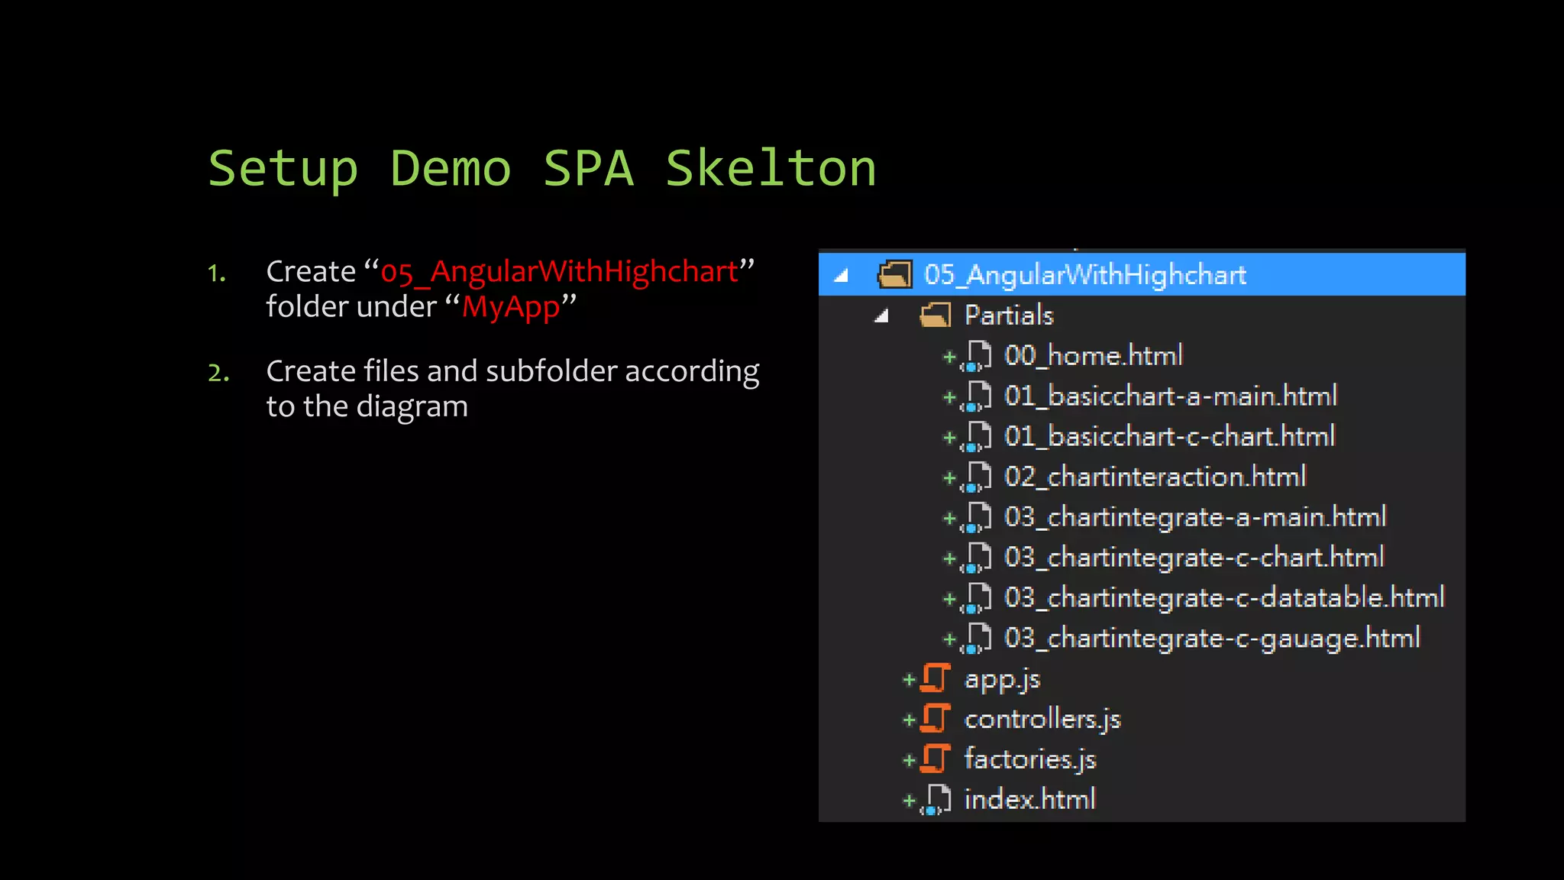Screen dimensions: 1564x880
Task: Click red 05_AngularWithHighchart text in step one
Action: pyautogui.click(x=559, y=272)
